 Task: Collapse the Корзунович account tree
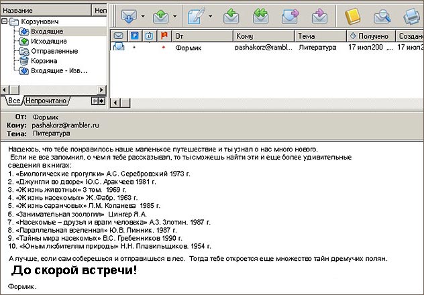coord(6,21)
